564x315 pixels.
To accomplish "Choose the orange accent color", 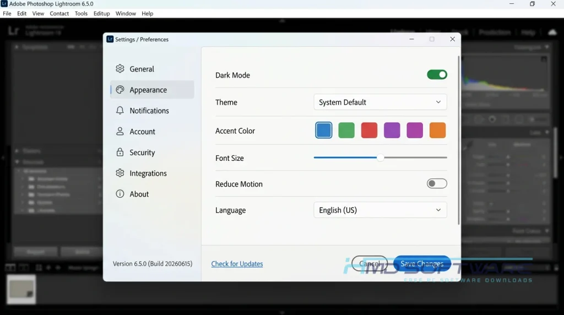I will [437, 130].
